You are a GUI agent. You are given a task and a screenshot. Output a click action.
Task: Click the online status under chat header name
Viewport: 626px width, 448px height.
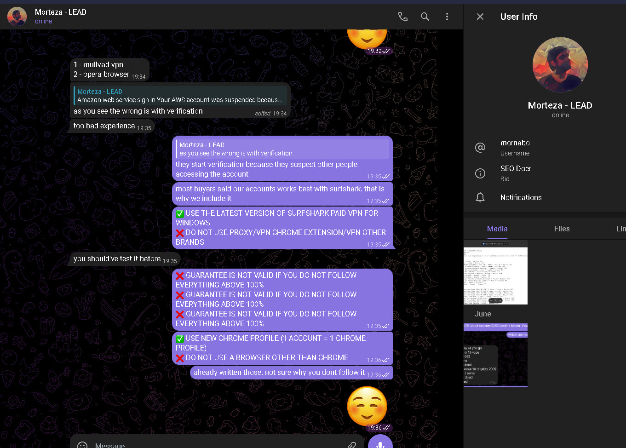[44, 21]
